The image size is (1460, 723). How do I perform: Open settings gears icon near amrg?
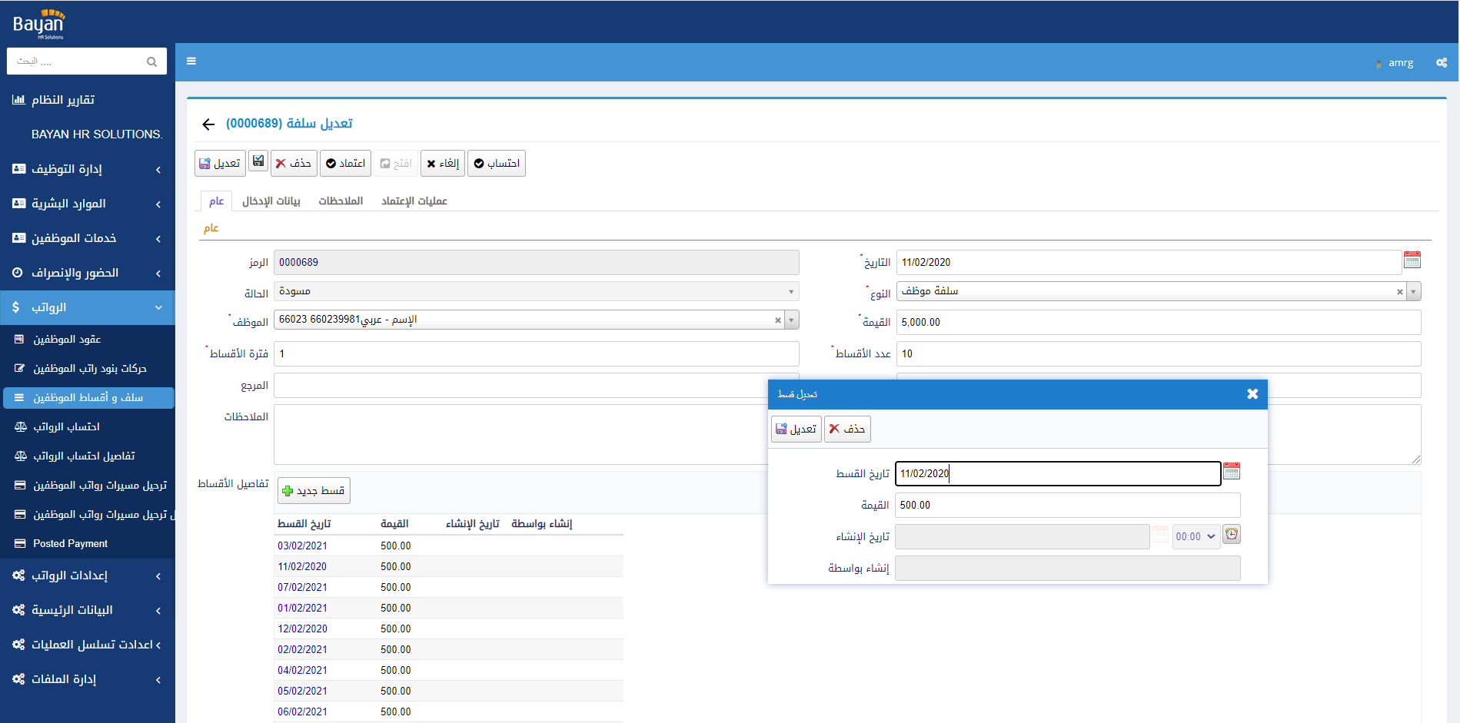click(x=1442, y=63)
